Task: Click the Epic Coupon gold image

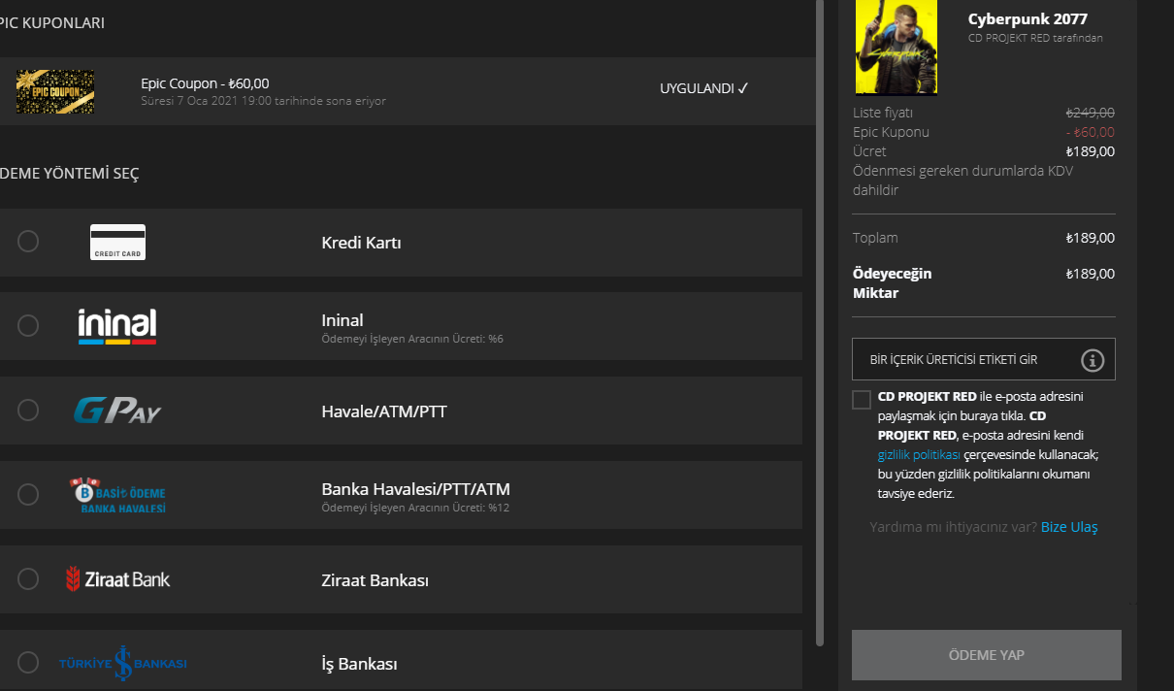Action: (55, 92)
